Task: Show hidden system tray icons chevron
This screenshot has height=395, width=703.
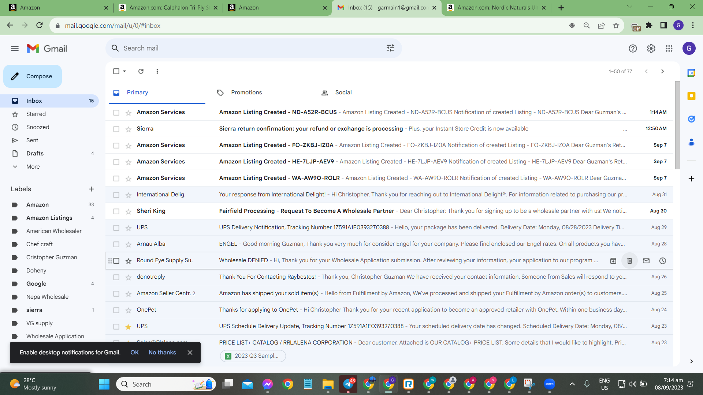Action: 572,384
